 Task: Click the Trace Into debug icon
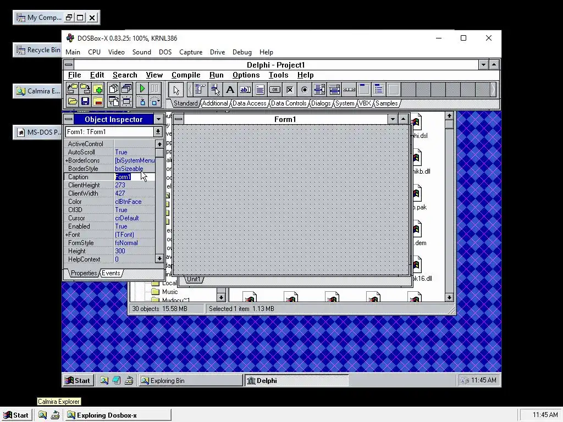[x=142, y=101]
